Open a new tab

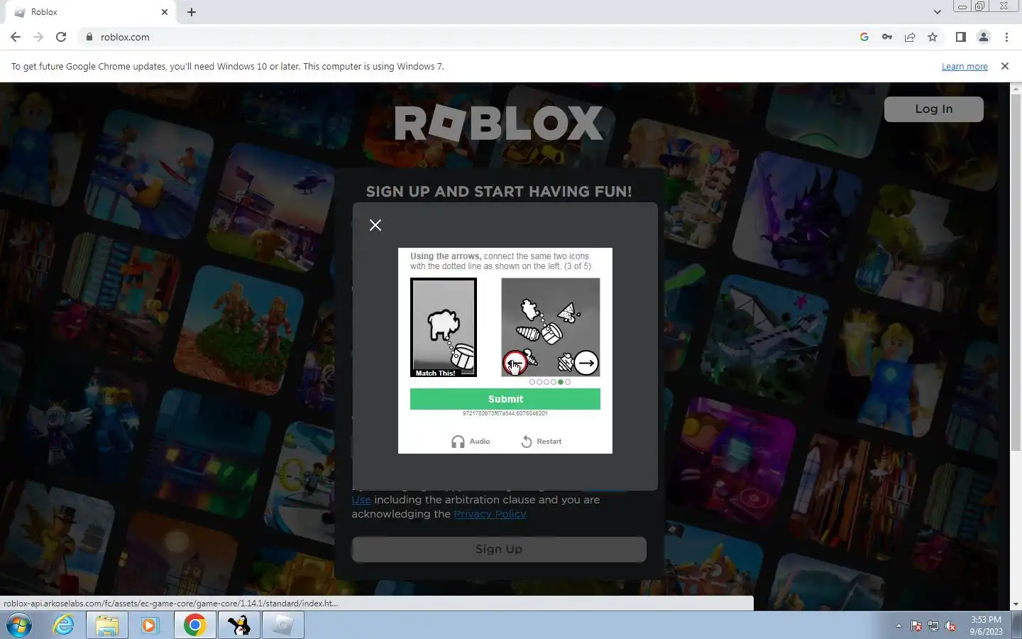192,12
